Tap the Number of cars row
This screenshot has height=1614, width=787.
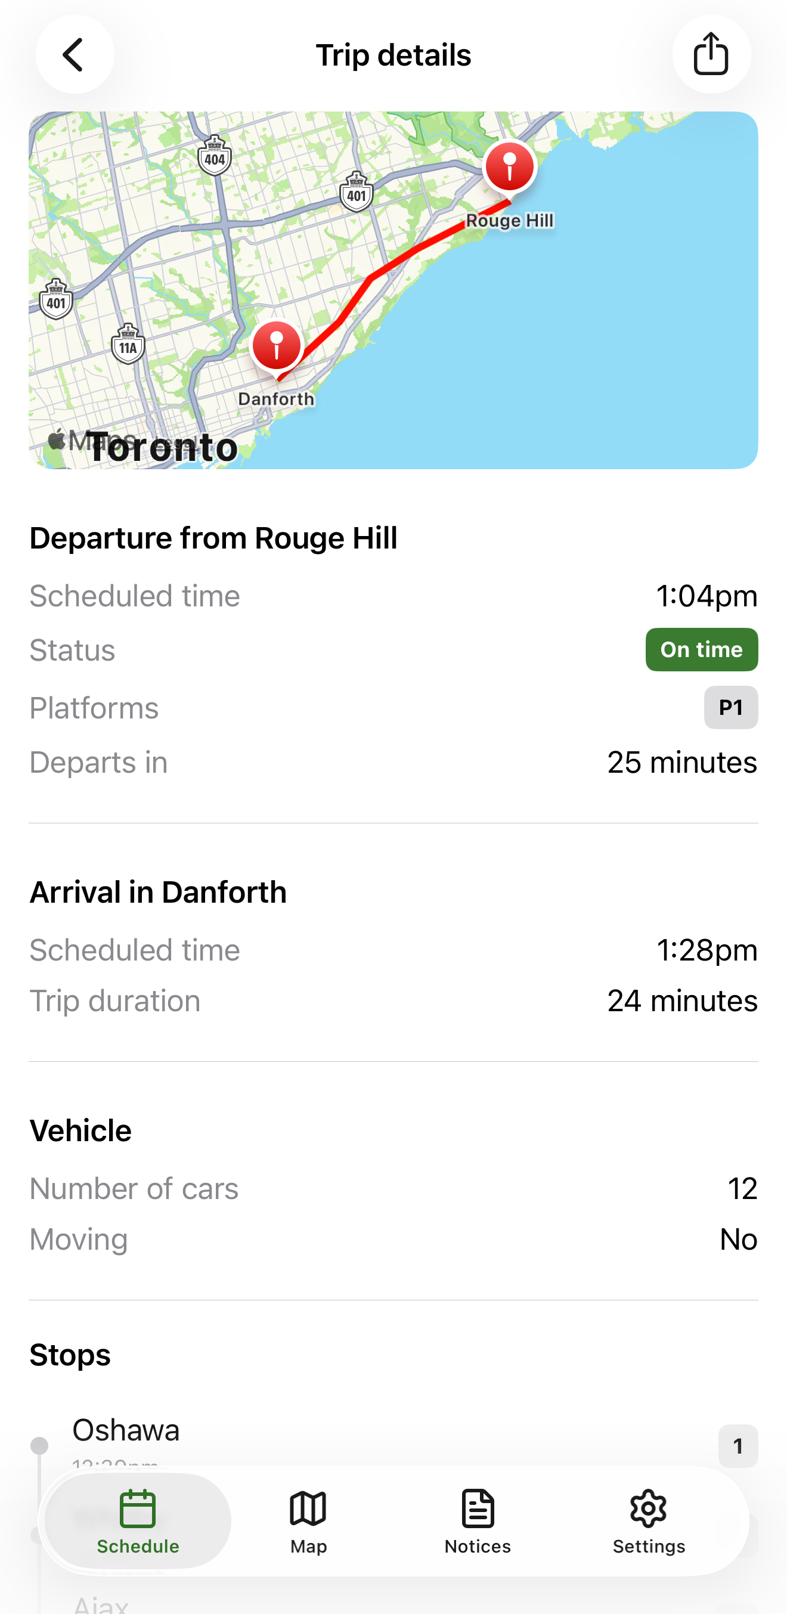(393, 1188)
